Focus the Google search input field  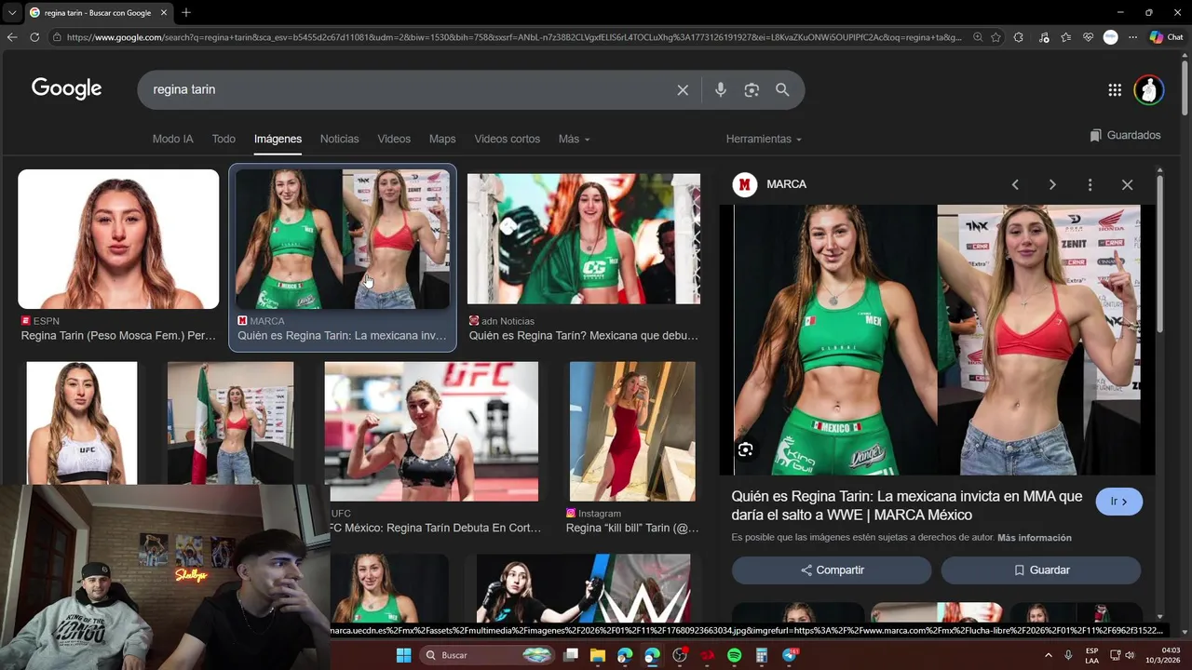tap(410, 90)
